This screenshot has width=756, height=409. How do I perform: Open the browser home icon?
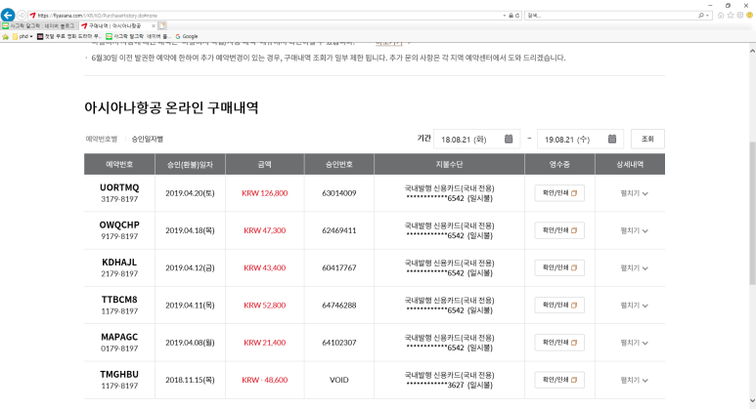pyautogui.click(x=721, y=16)
